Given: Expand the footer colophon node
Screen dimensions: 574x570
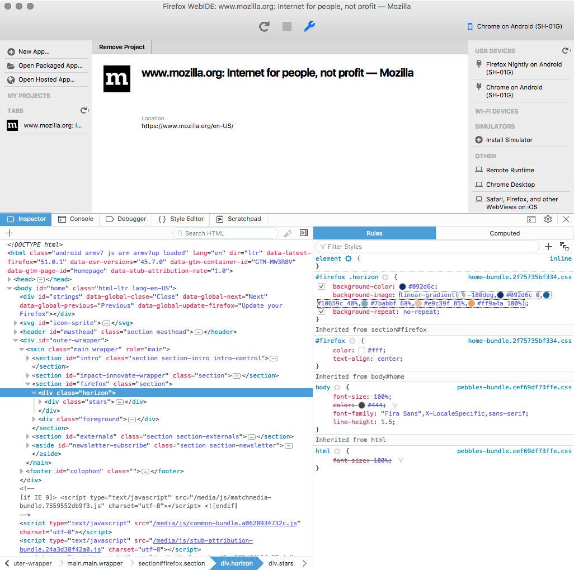Looking at the screenshot, I should pos(22,471).
